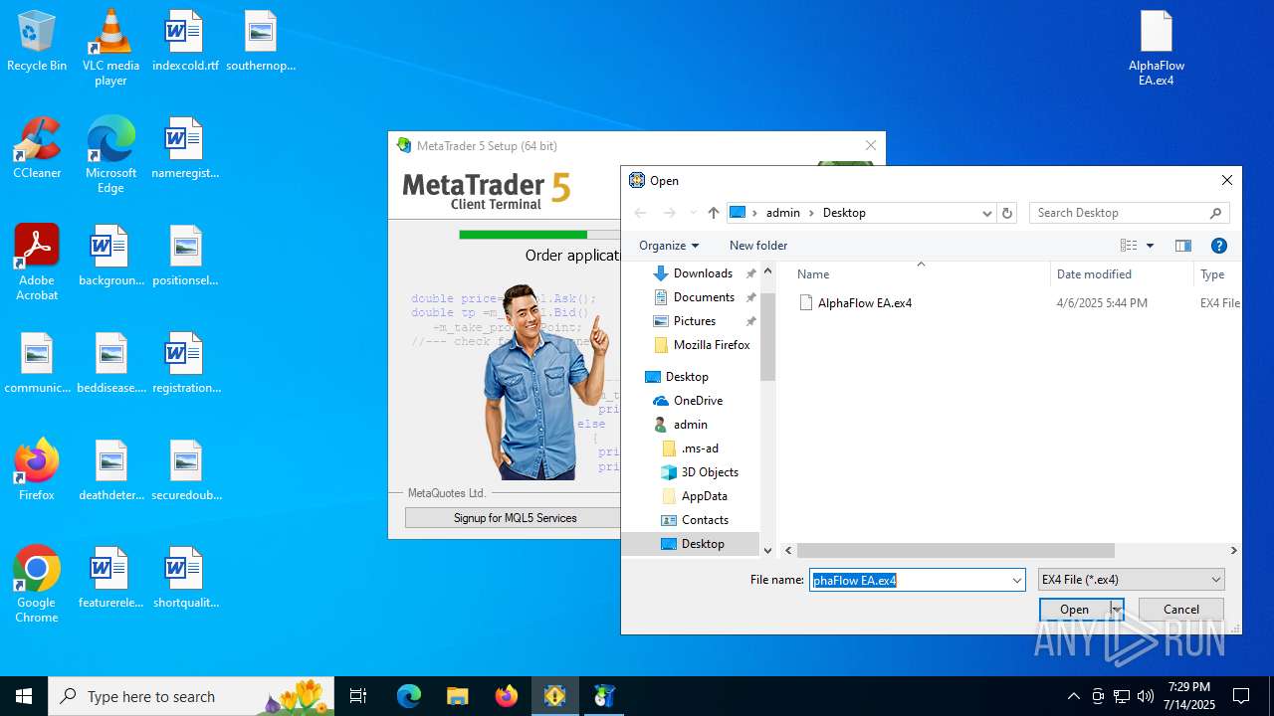Viewport: 1274px width, 716px height.
Task: Select AppData folder in navigation tree
Action: pyautogui.click(x=704, y=496)
